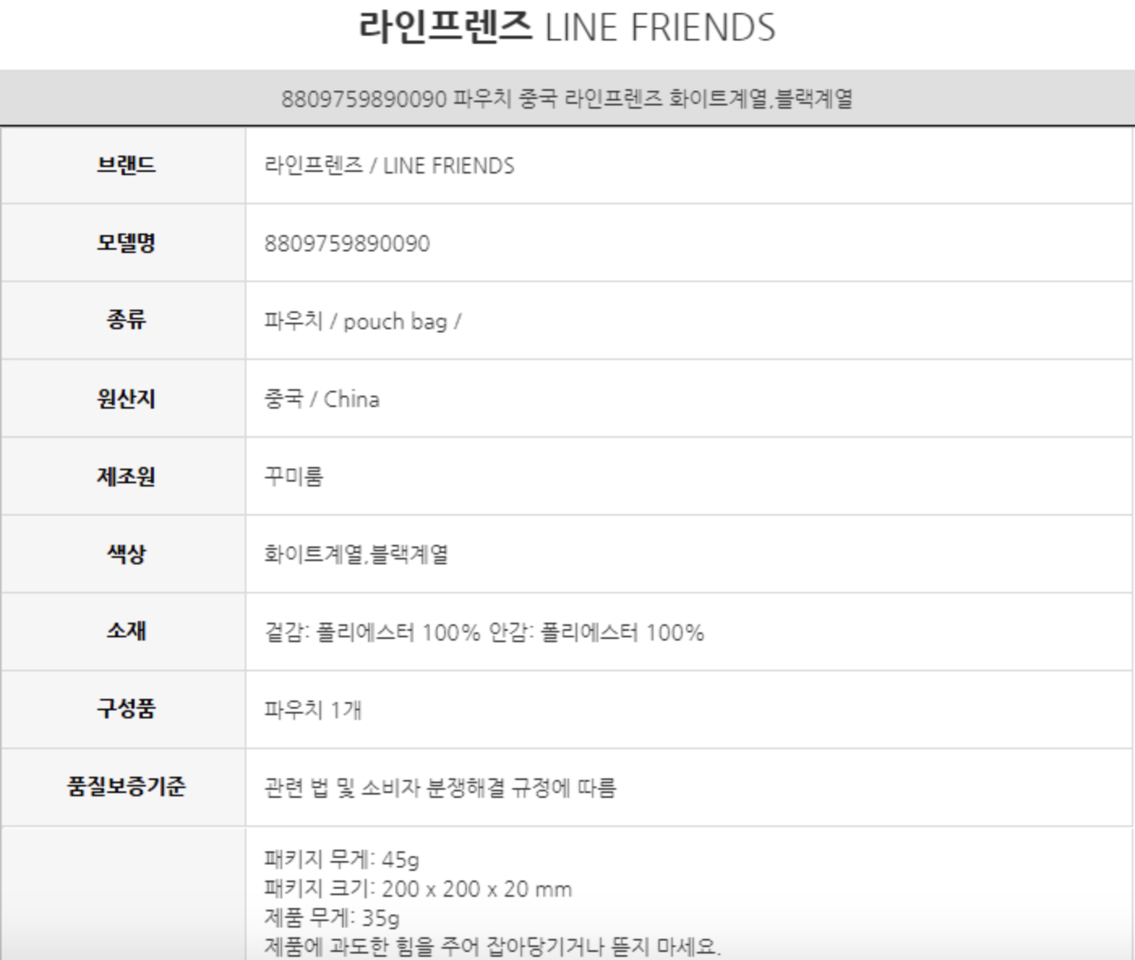1135x960 pixels.
Task: Click the 중국 / China origin value
Action: (x=322, y=399)
